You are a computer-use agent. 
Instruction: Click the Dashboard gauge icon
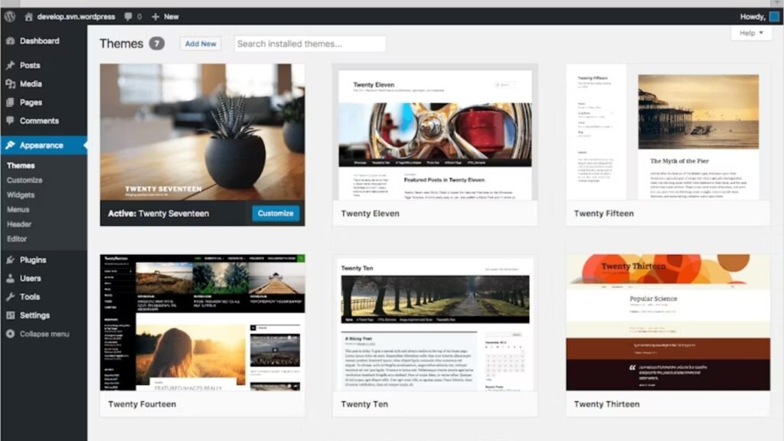(10, 41)
